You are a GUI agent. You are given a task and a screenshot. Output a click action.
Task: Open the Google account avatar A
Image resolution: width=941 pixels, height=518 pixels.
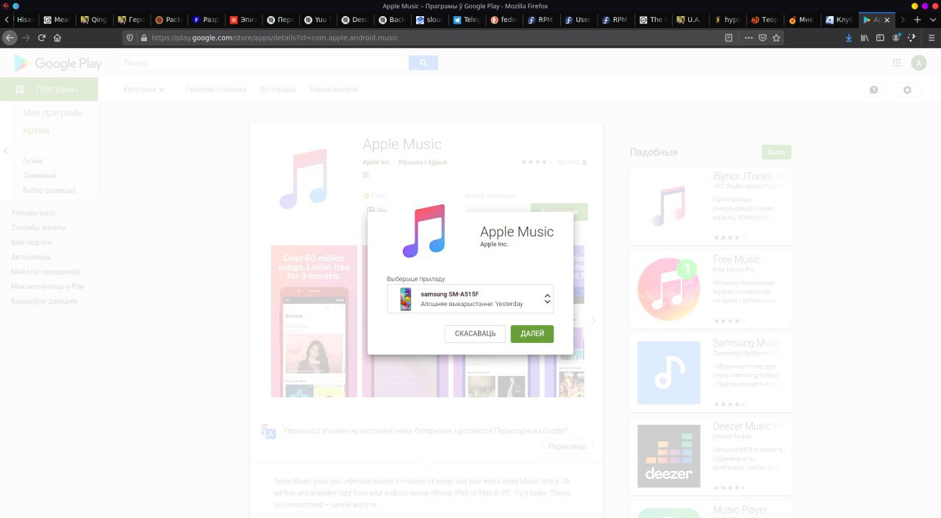[x=918, y=63]
